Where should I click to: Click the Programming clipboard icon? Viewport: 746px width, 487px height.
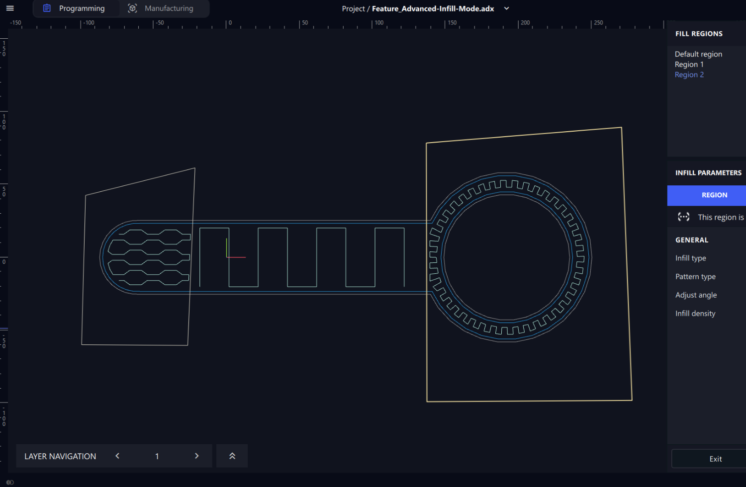47,8
